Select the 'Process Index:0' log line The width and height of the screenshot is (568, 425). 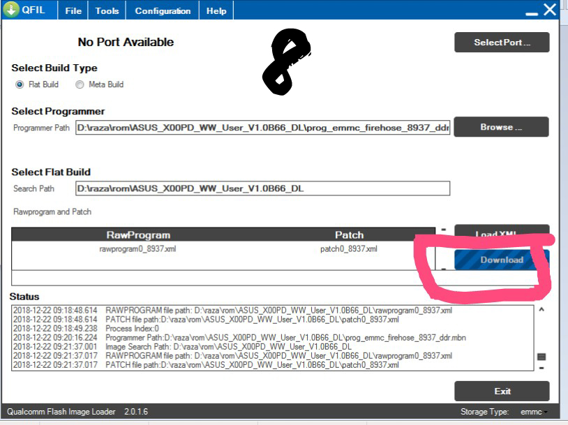pyautogui.click(x=87, y=329)
